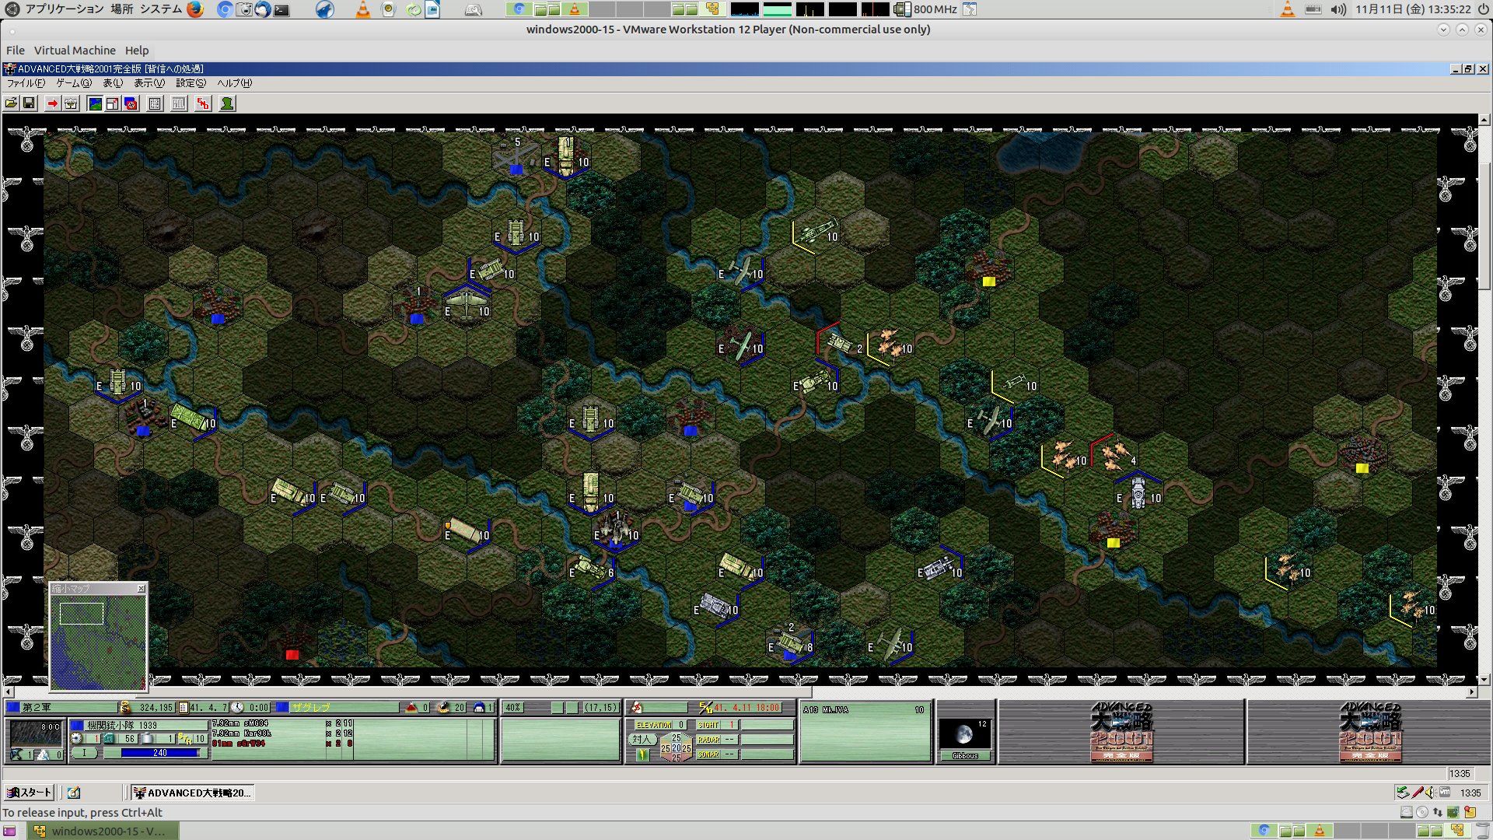Click the A13 Mk.IVA unit label
The image size is (1493, 840).
pos(826,709)
